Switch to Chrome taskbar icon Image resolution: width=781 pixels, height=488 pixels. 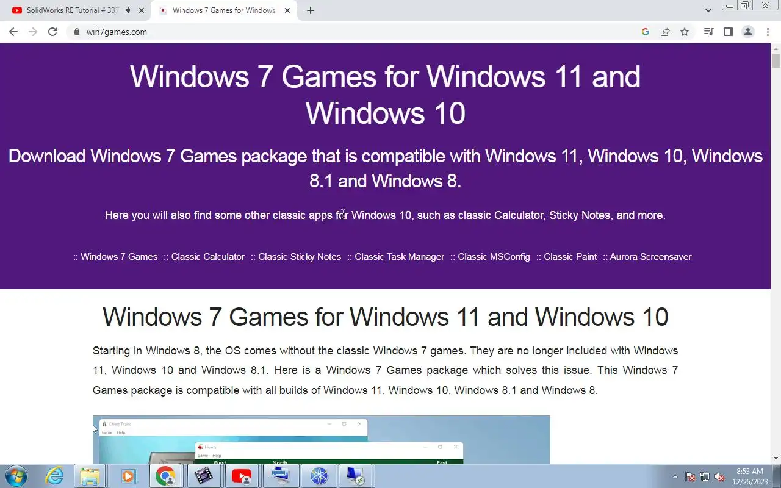[165, 476]
